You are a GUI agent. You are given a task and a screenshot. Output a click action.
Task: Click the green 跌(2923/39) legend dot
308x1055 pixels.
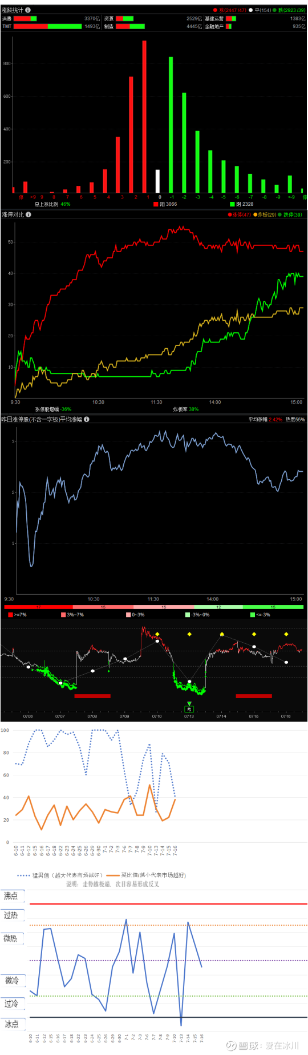click(x=274, y=10)
